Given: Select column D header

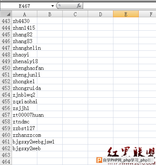Looking at the screenshot, I should point(101,14).
